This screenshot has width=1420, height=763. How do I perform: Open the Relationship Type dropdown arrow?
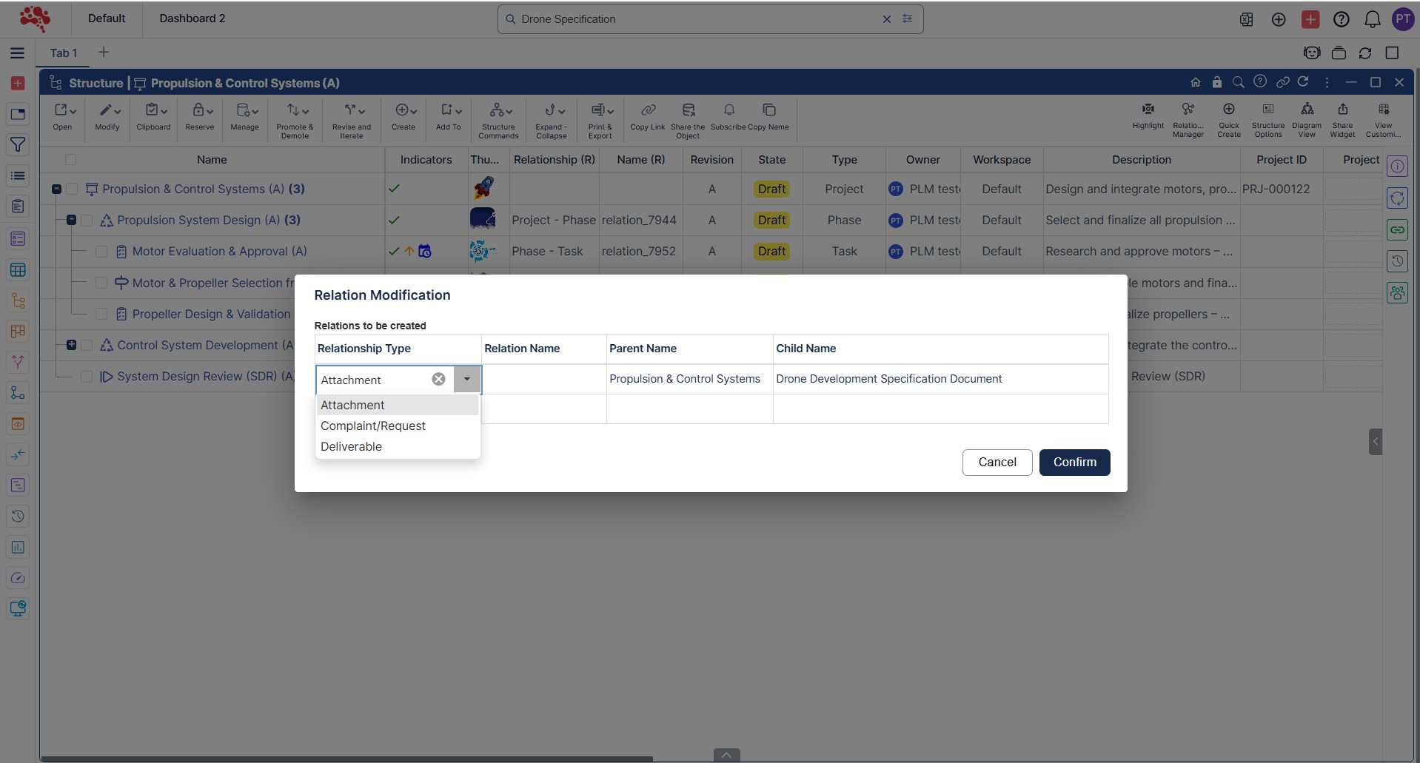pyautogui.click(x=467, y=379)
